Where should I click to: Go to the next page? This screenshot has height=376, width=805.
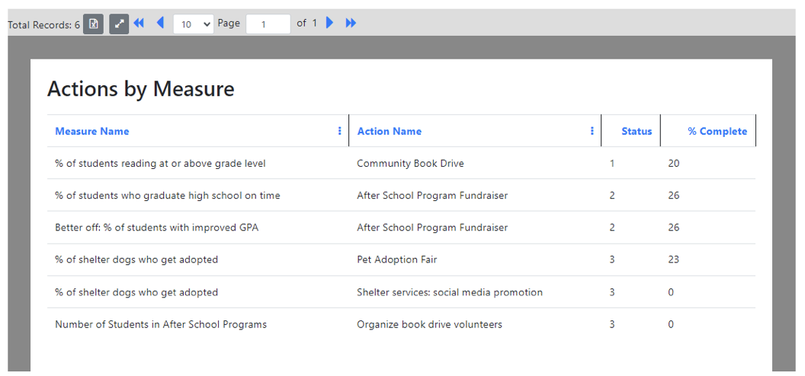330,24
